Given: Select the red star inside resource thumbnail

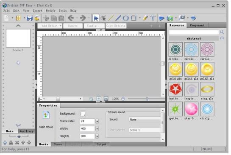Looking at the screenshot, I should point(175,89).
